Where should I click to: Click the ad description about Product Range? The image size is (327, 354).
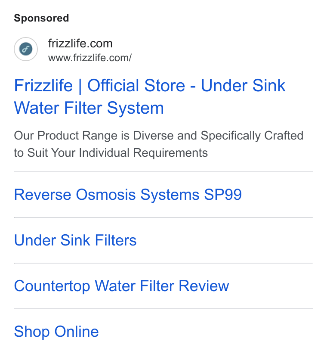pyautogui.click(x=158, y=144)
